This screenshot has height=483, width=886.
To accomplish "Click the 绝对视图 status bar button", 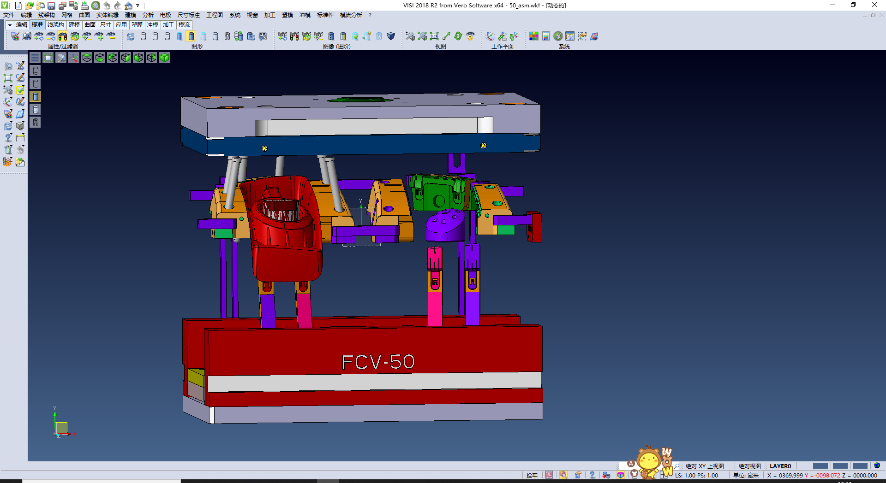I will [749, 466].
